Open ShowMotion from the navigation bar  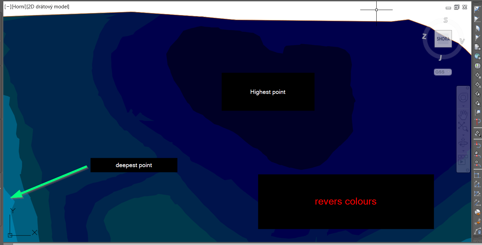point(463,161)
